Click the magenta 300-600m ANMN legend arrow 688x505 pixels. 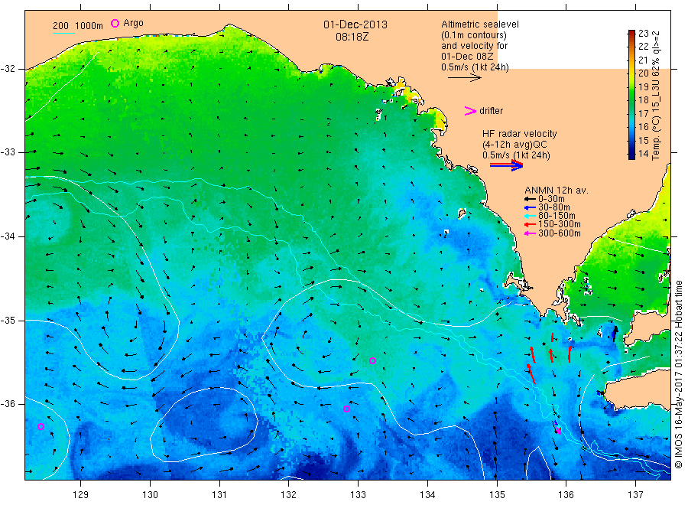coord(530,233)
